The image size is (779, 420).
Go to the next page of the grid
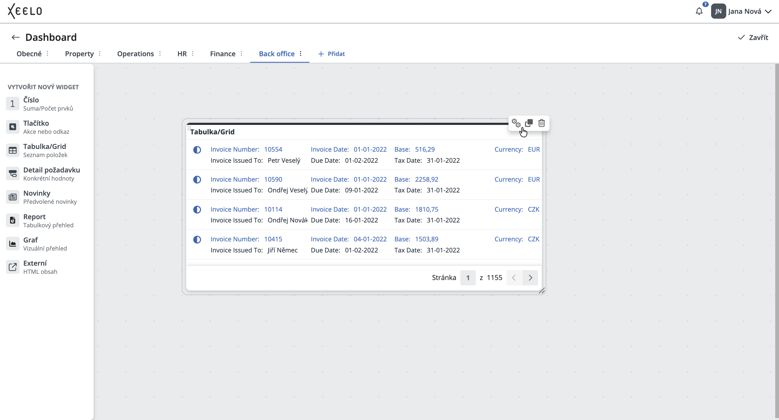click(530, 278)
